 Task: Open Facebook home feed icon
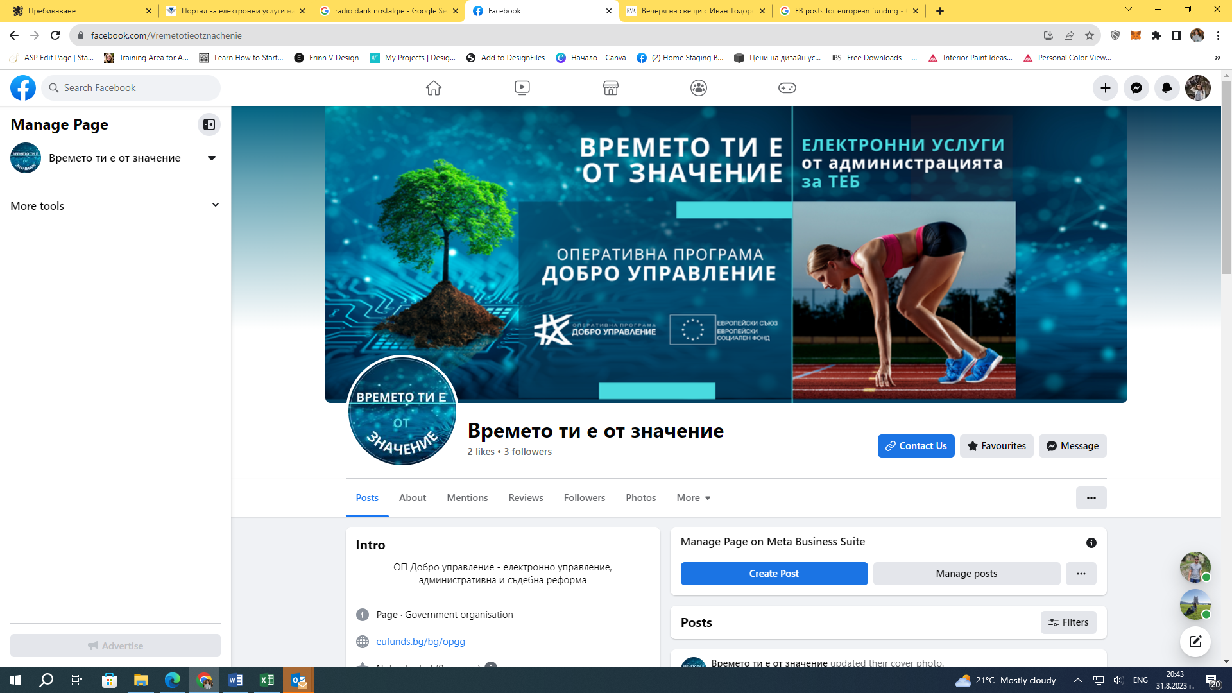pos(434,88)
